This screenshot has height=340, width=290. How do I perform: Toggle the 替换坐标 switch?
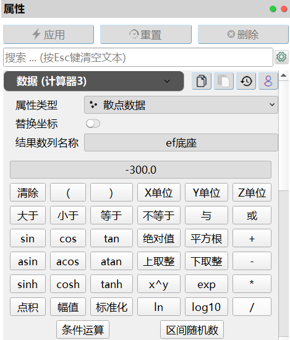(x=93, y=124)
